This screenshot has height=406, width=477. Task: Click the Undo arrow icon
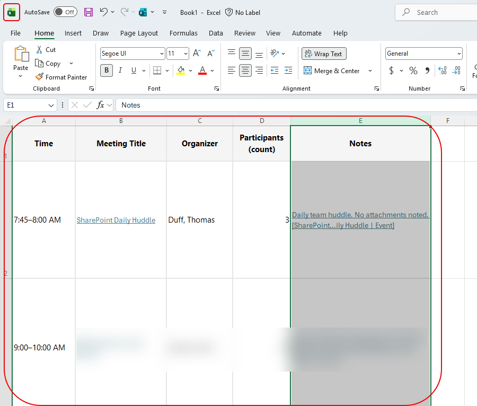[104, 12]
